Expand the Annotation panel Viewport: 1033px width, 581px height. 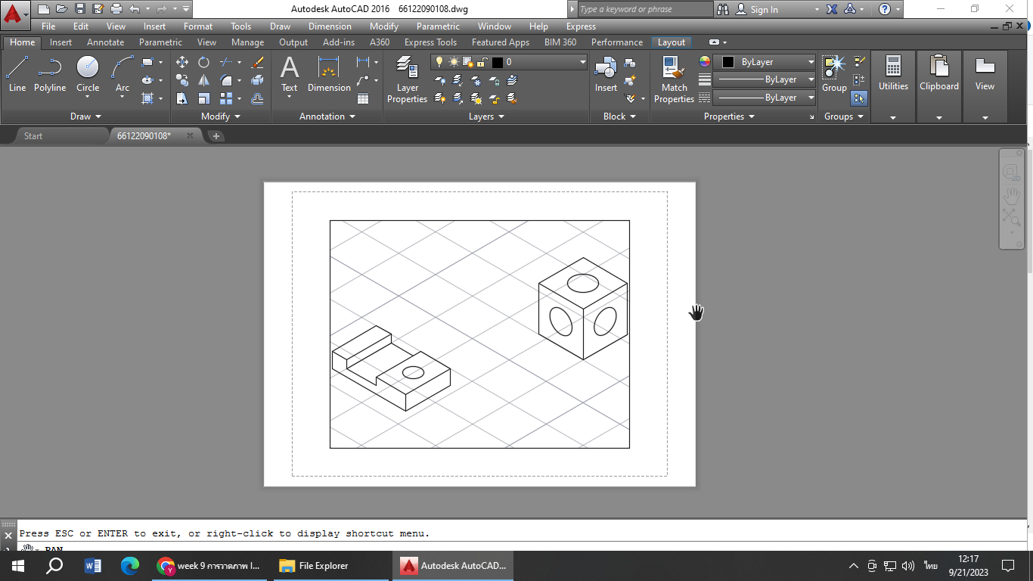coord(327,117)
